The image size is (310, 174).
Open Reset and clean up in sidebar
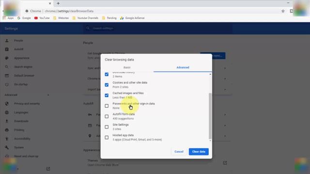26,156
